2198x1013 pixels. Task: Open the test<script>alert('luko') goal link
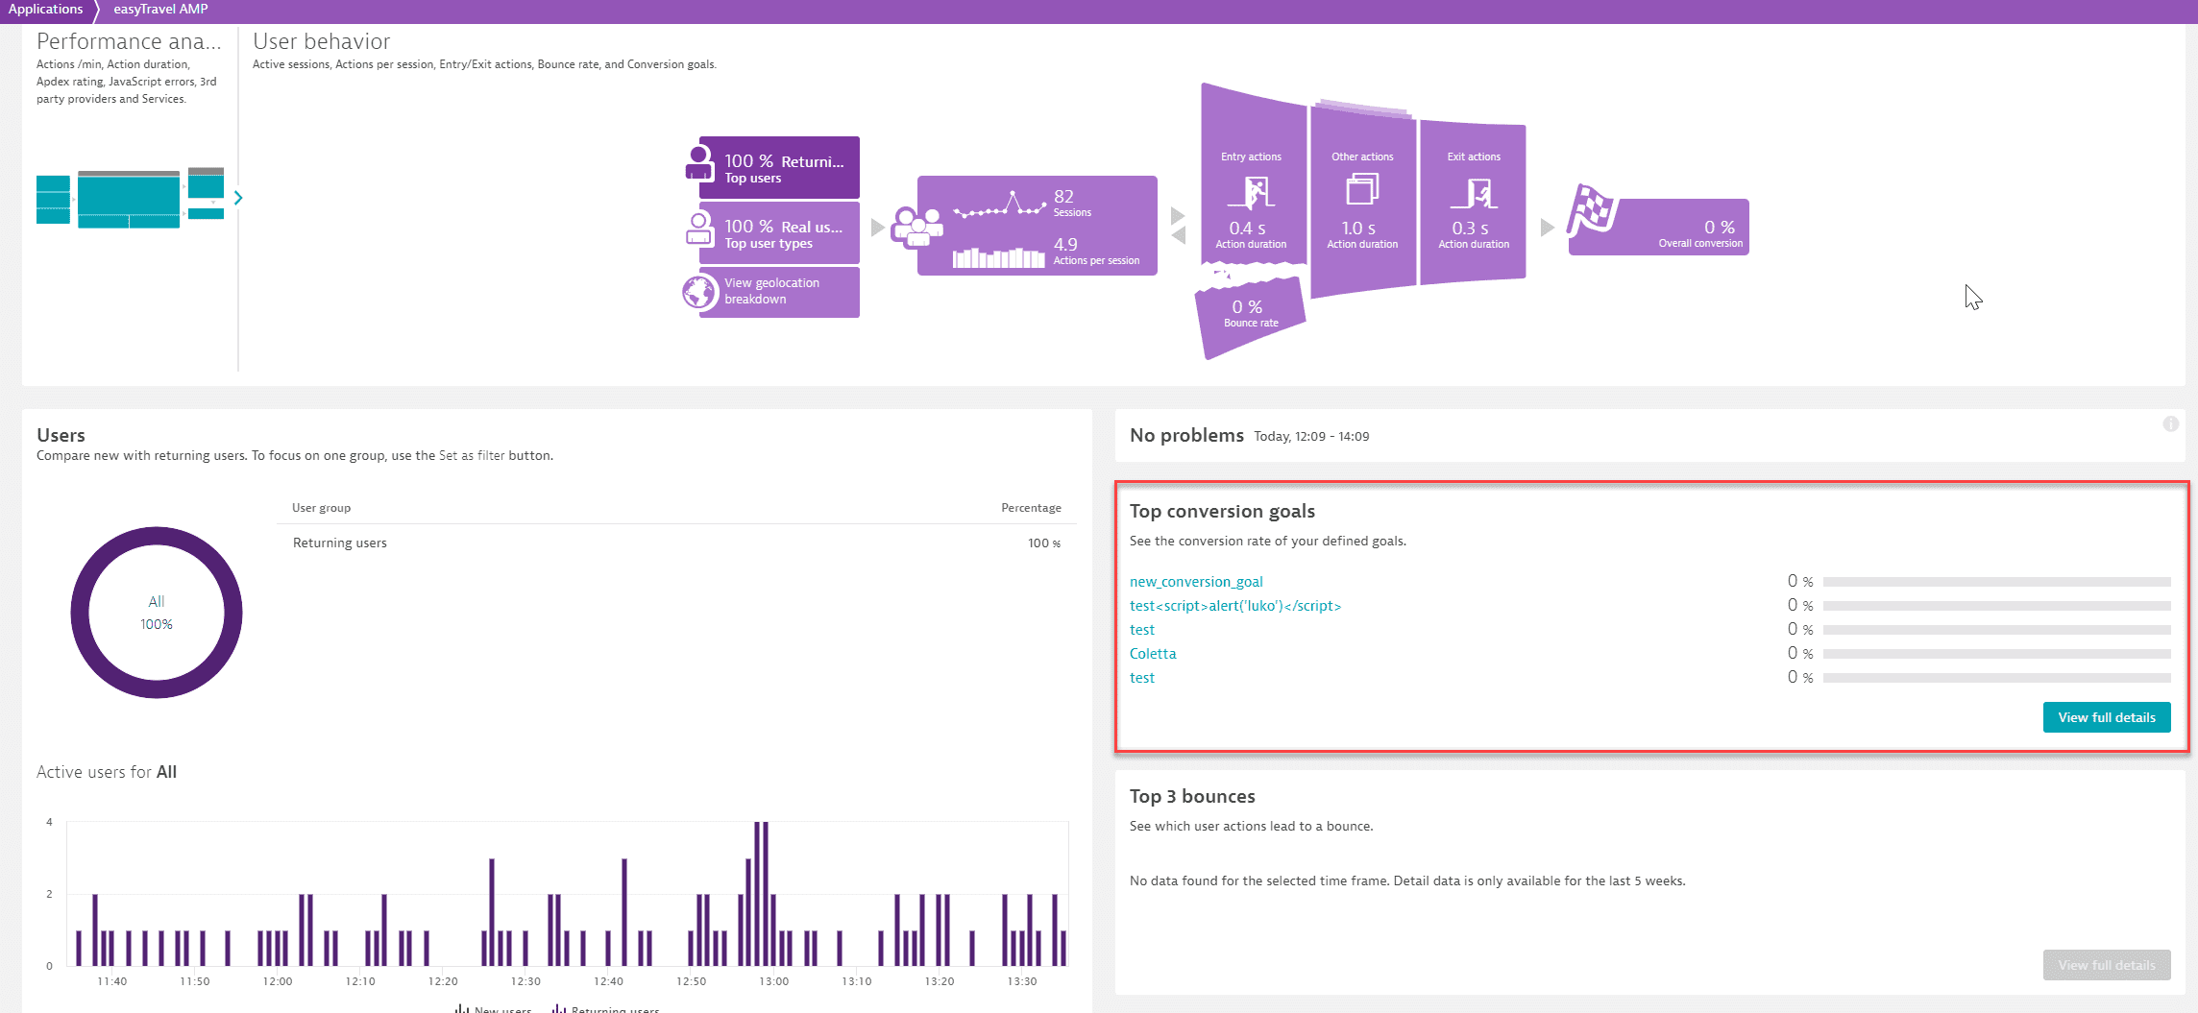click(x=1235, y=606)
